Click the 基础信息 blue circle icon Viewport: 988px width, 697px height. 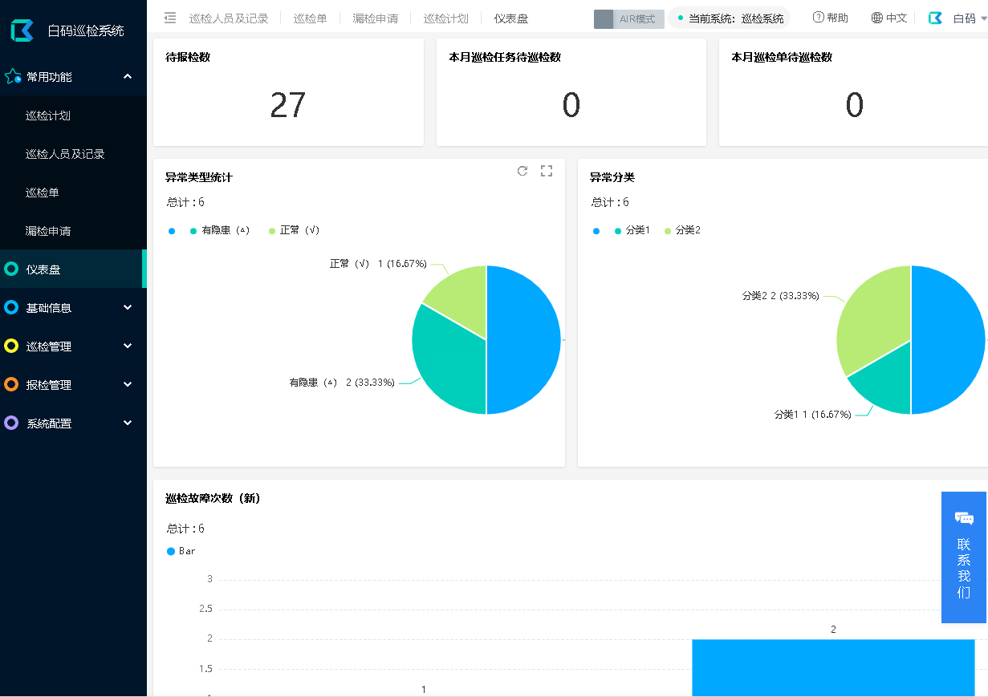pyautogui.click(x=11, y=308)
